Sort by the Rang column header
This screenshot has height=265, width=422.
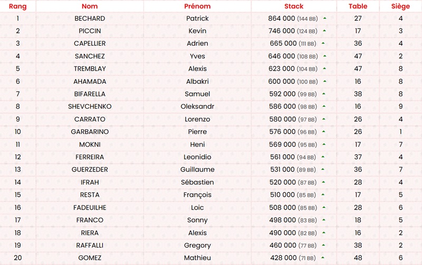pyautogui.click(x=18, y=6)
